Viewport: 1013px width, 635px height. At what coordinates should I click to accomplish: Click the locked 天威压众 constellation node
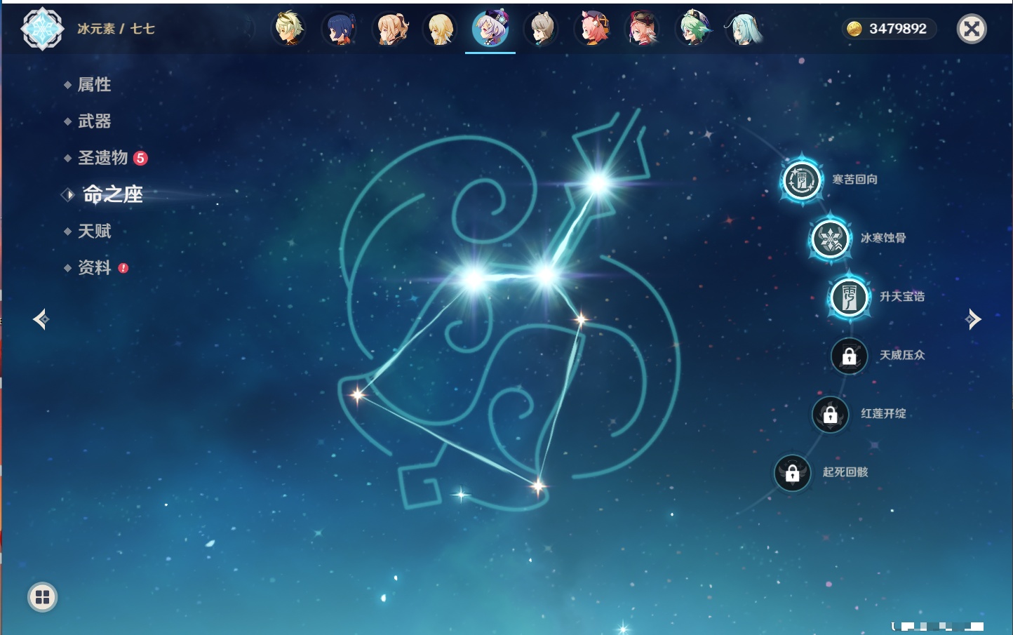(850, 356)
